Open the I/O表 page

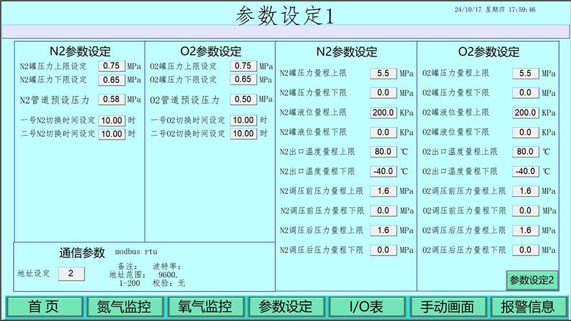coord(366,307)
